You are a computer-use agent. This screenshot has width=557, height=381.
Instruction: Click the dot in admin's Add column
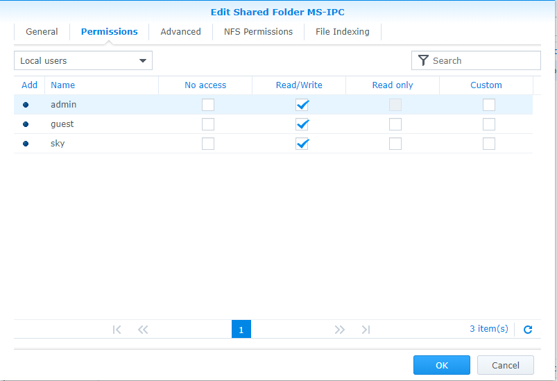tap(26, 105)
